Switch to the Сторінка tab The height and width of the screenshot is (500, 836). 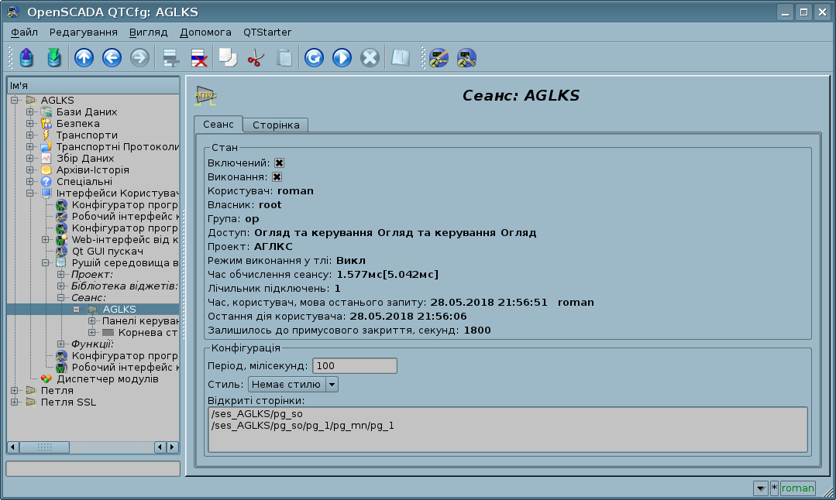(x=276, y=125)
